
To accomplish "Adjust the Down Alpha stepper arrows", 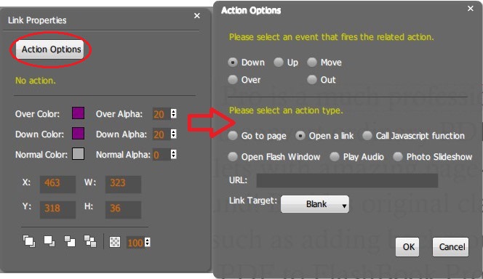I will 174,134.
